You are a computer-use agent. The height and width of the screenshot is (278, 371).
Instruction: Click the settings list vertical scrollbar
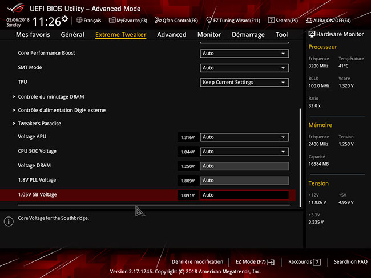click(300, 158)
